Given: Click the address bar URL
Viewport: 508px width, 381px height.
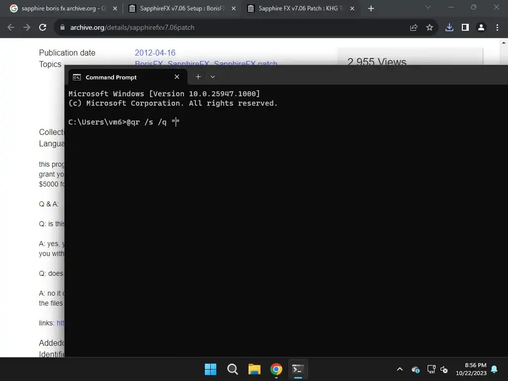Looking at the screenshot, I should pyautogui.click(x=132, y=28).
